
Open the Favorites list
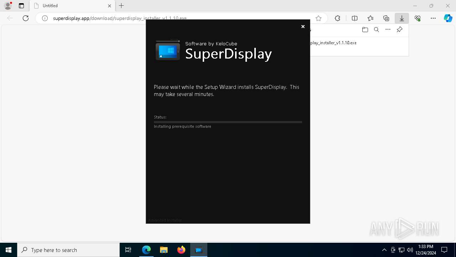click(370, 18)
